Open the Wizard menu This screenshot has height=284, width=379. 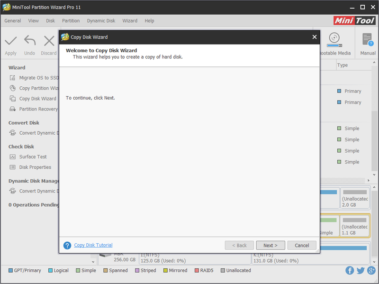click(x=130, y=21)
